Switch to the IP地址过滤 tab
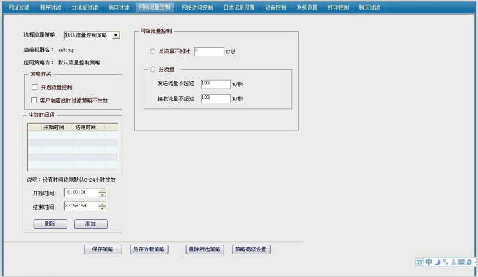 point(85,7)
